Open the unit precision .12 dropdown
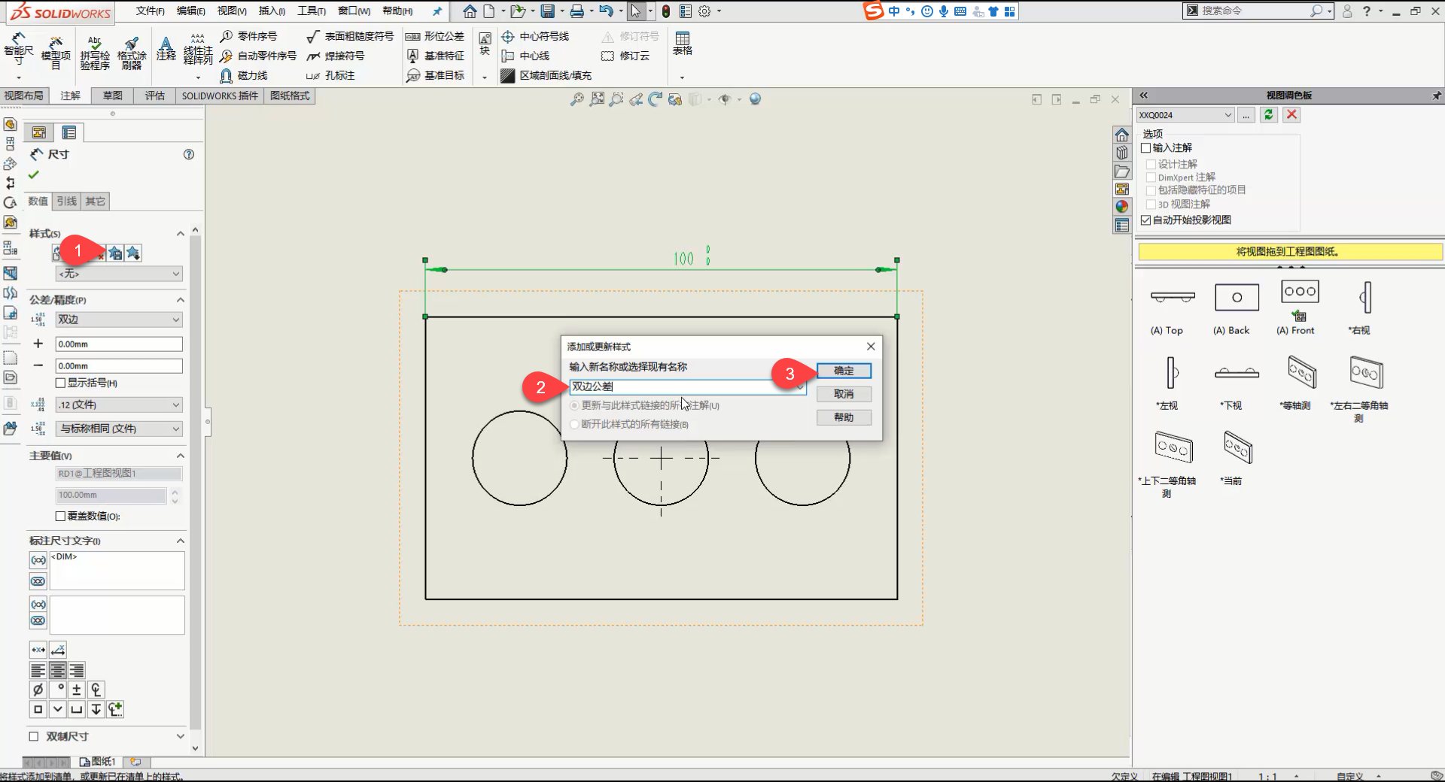Image resolution: width=1445 pixels, height=782 pixels. (x=119, y=405)
